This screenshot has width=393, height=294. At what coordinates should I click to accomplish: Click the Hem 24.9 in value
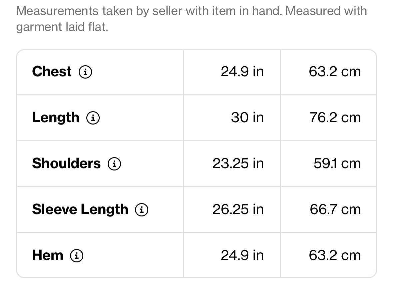pos(242,255)
